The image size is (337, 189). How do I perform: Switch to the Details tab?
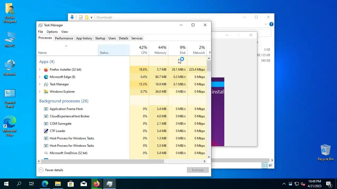(123, 38)
